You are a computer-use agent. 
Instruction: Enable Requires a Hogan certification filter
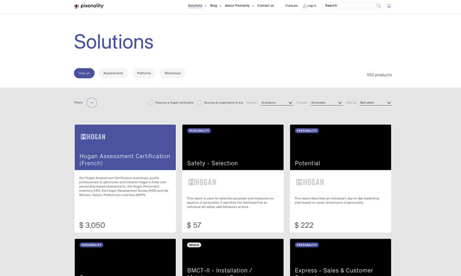pyautogui.click(x=151, y=102)
